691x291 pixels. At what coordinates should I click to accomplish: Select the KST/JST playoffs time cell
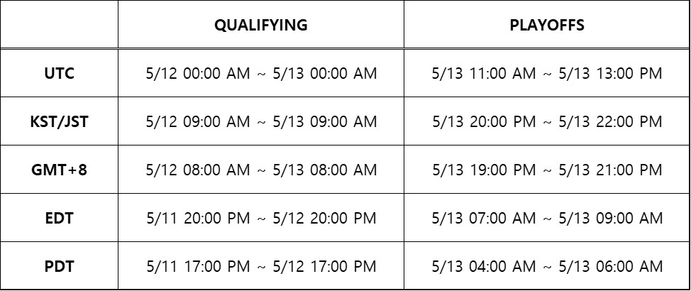point(546,121)
